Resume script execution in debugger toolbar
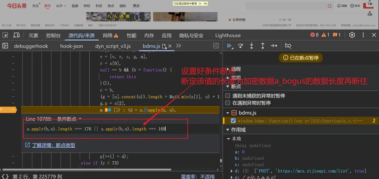Image resolution: width=379 pixels, height=179 pixels. point(229,46)
